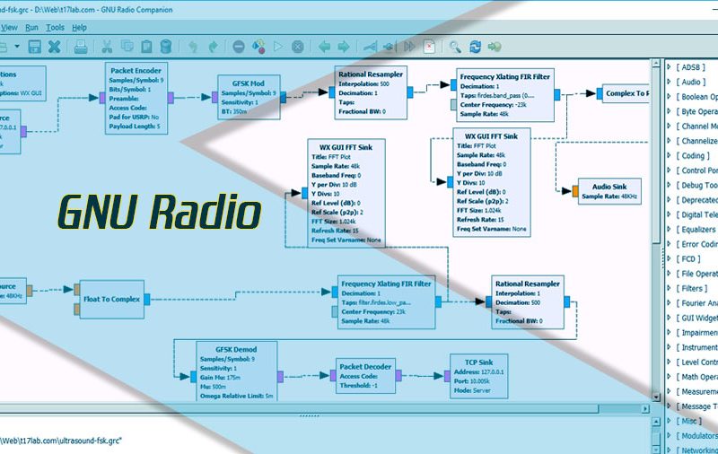The image size is (718, 454).
Task: Select the Float To Complex block
Action: pos(111,300)
